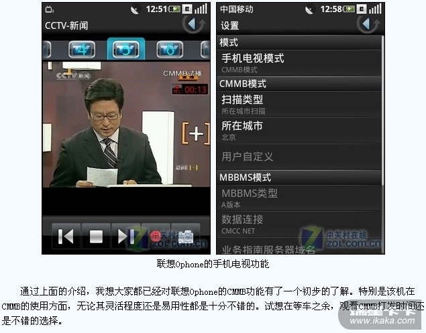
Task: Tap satellite dish icon on left status bar
Action: click(135, 10)
